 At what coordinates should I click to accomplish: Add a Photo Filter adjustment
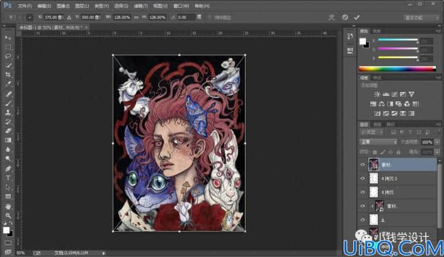pyautogui.click(x=399, y=104)
